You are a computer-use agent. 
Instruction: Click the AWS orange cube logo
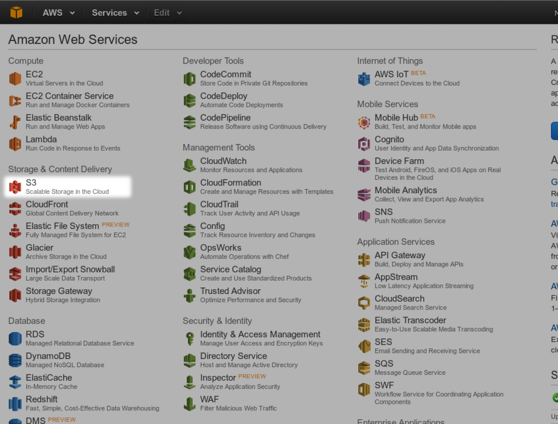click(16, 12)
